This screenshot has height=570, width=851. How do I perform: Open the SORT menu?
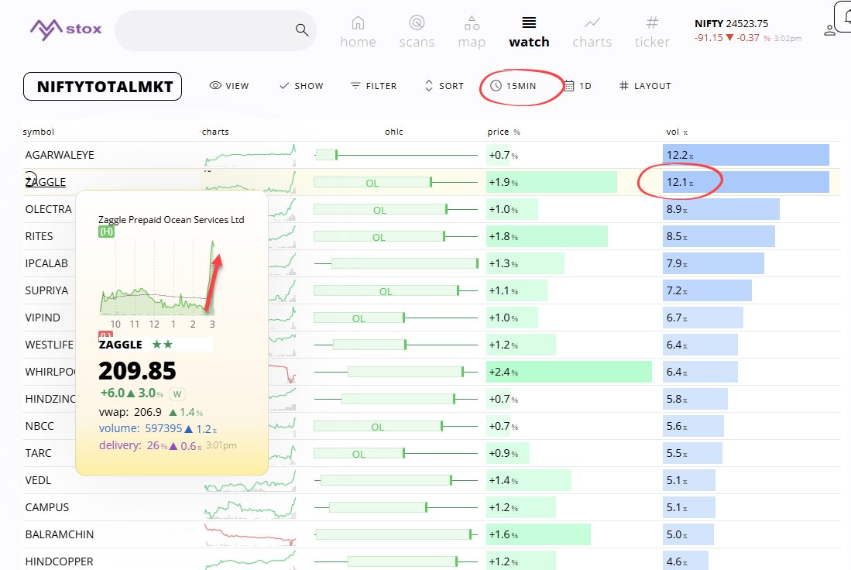pos(444,86)
